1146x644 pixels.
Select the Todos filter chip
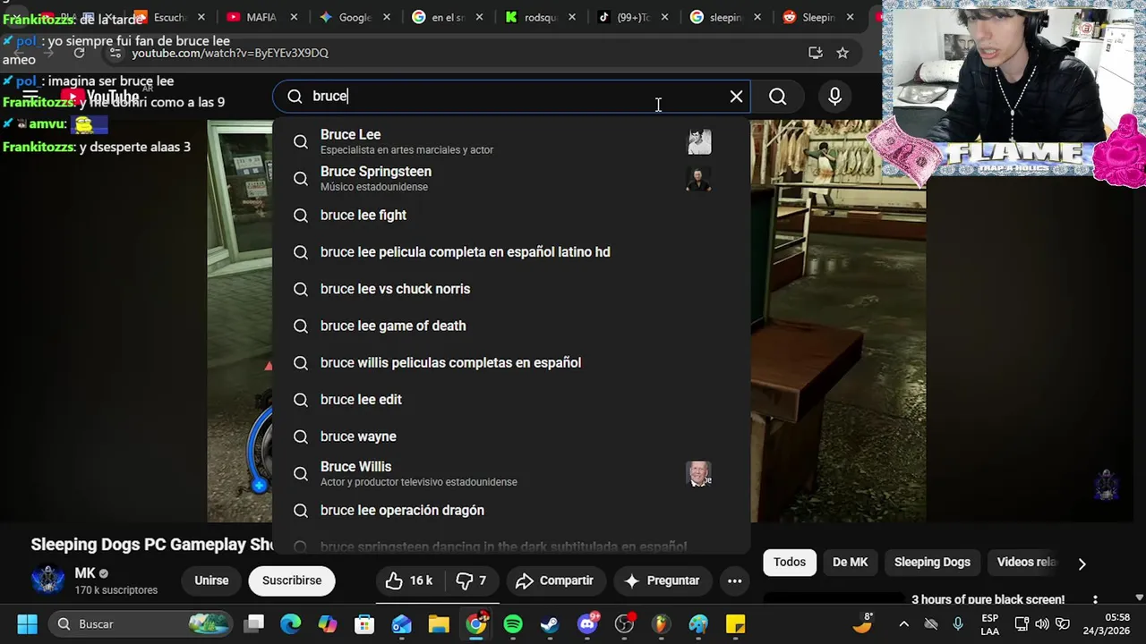coord(790,562)
